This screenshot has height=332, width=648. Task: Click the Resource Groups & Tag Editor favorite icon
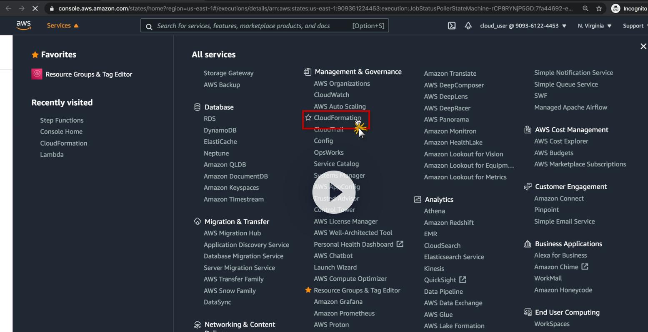point(37,74)
